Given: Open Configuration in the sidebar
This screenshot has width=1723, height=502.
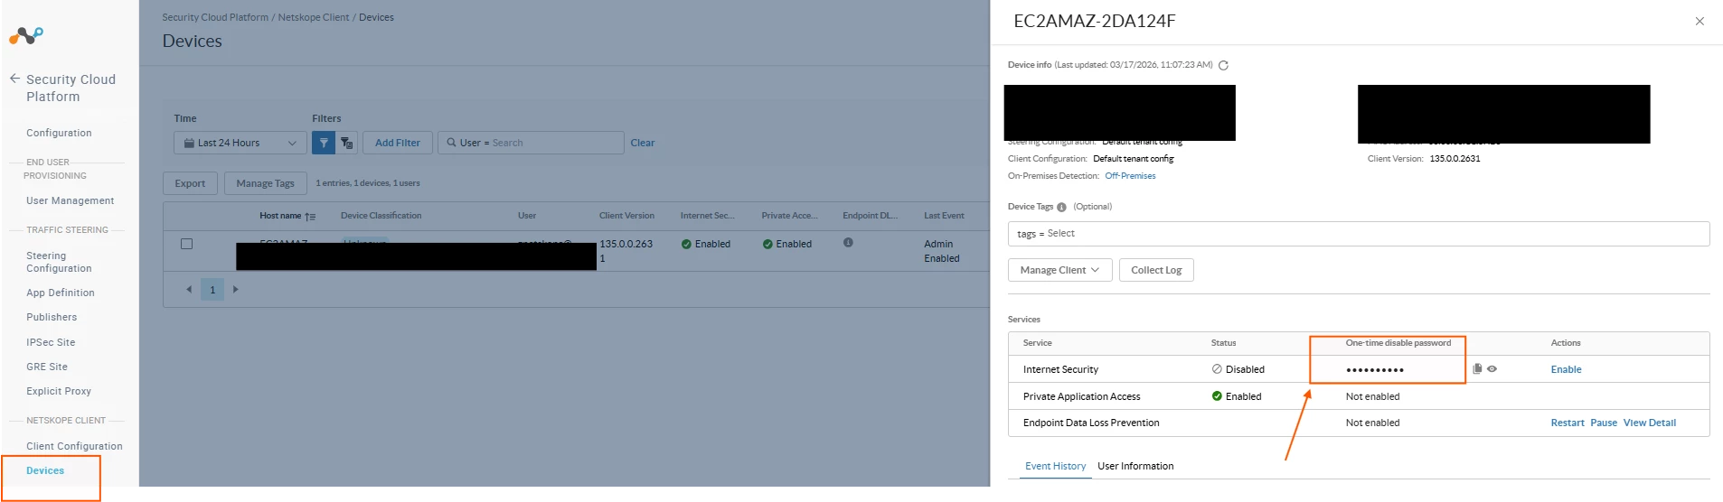Looking at the screenshot, I should 59,133.
